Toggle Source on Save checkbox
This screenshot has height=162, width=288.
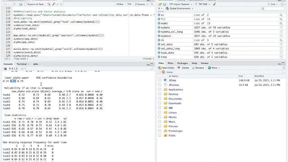tap(26, 4)
